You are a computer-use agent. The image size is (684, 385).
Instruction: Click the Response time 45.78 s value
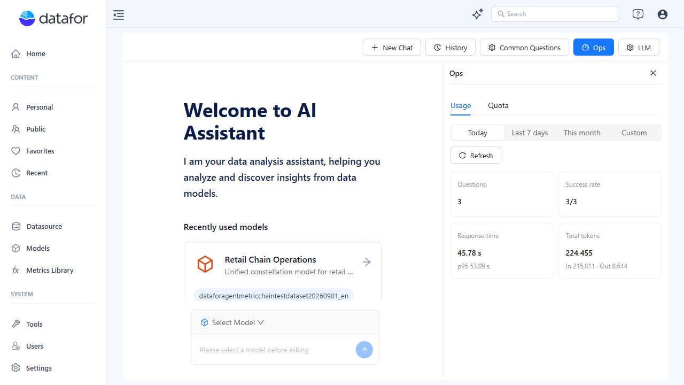click(470, 253)
